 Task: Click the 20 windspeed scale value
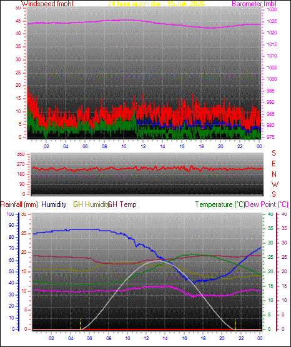[x=18, y=85]
